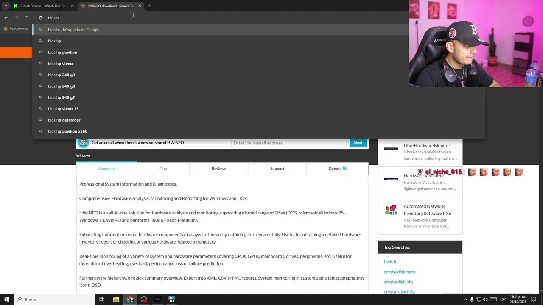Open the green waveform app in taskbar
This screenshot has width=543, height=305.
158,299
